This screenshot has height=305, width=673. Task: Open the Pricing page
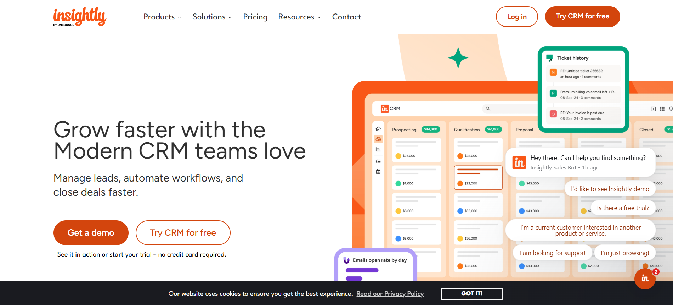tap(255, 17)
